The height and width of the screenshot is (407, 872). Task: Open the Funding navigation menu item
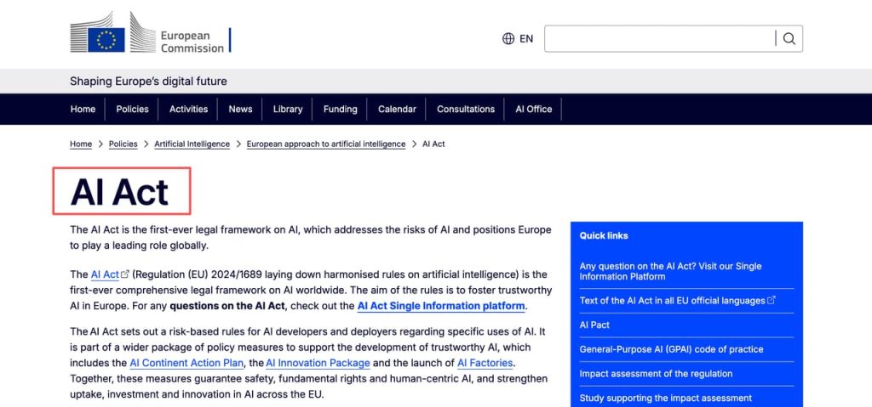[341, 109]
